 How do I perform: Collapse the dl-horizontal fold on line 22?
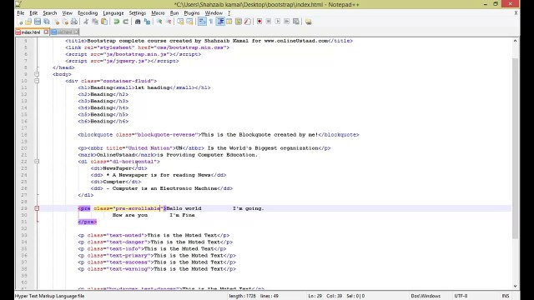click(x=37, y=162)
